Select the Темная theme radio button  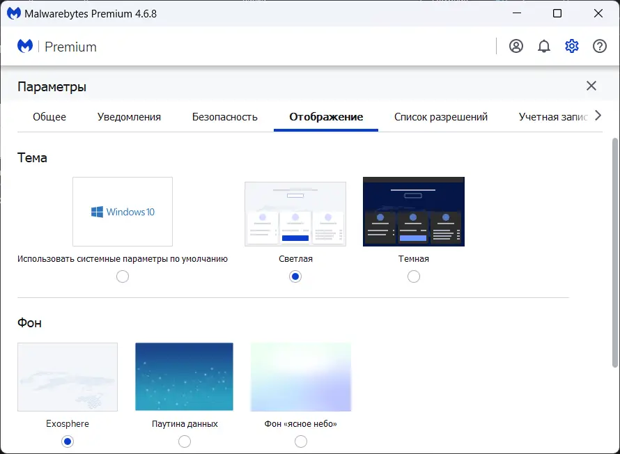coord(414,276)
